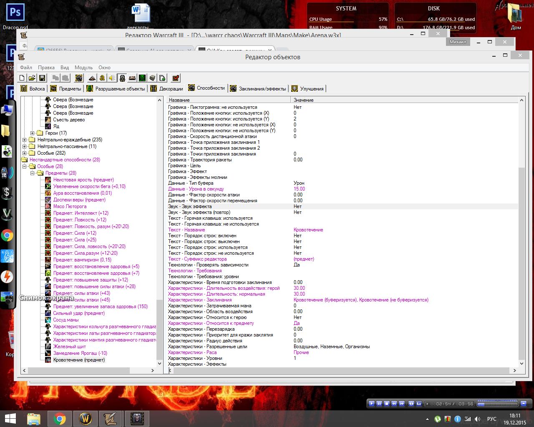
Task: Open the Campaign Editor toolbar icon
Action: pos(132,78)
